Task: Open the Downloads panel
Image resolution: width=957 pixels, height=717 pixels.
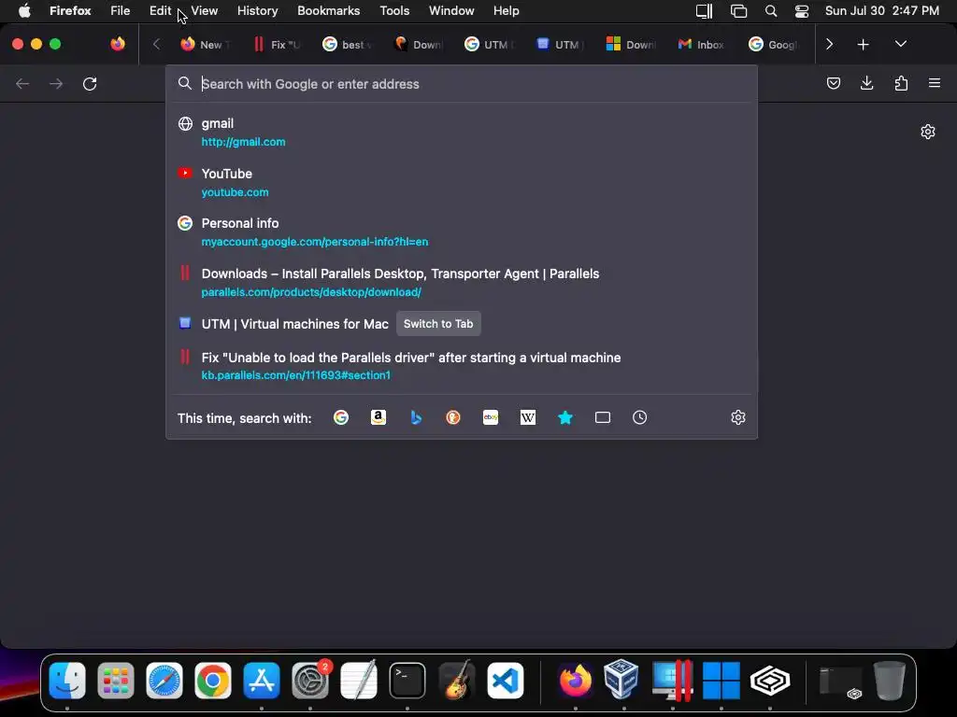Action: pos(866,83)
